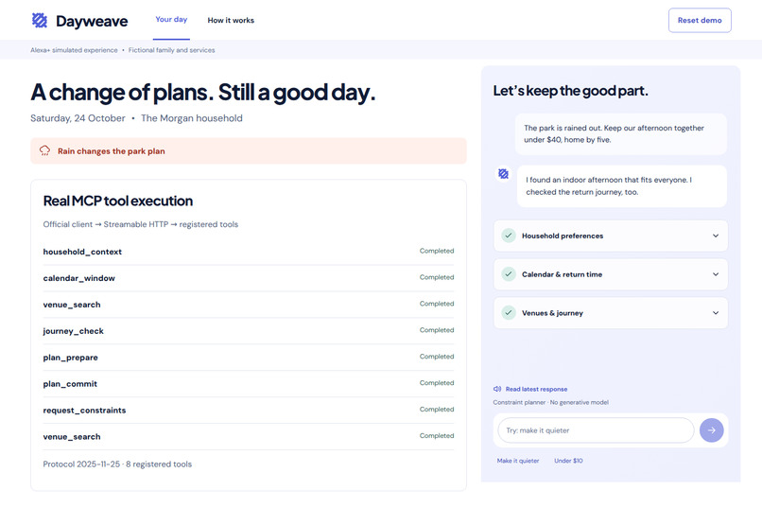Click the speaker icon for Read latest response

tap(497, 389)
